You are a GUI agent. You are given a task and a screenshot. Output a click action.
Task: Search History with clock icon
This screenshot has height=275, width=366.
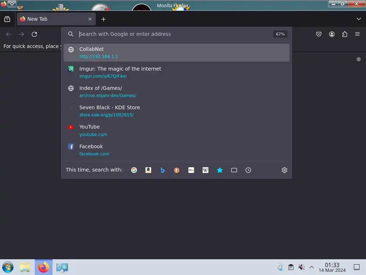coord(248,170)
